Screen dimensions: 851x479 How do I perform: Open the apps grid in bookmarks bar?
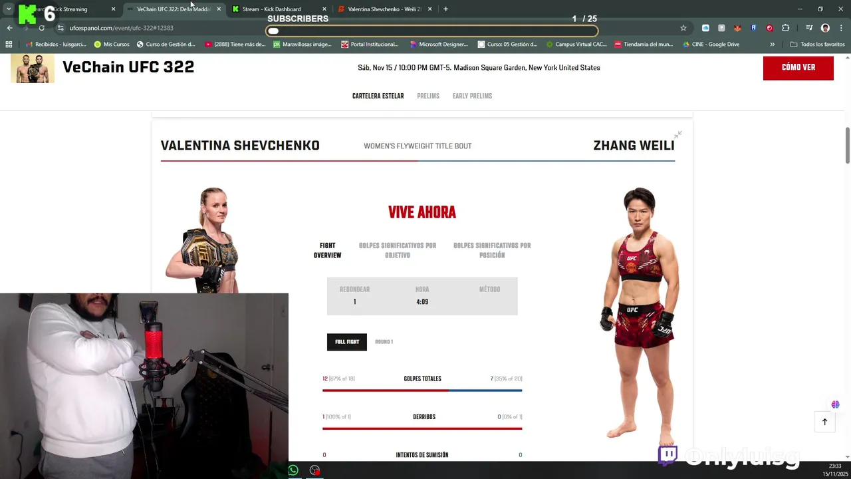coord(9,45)
